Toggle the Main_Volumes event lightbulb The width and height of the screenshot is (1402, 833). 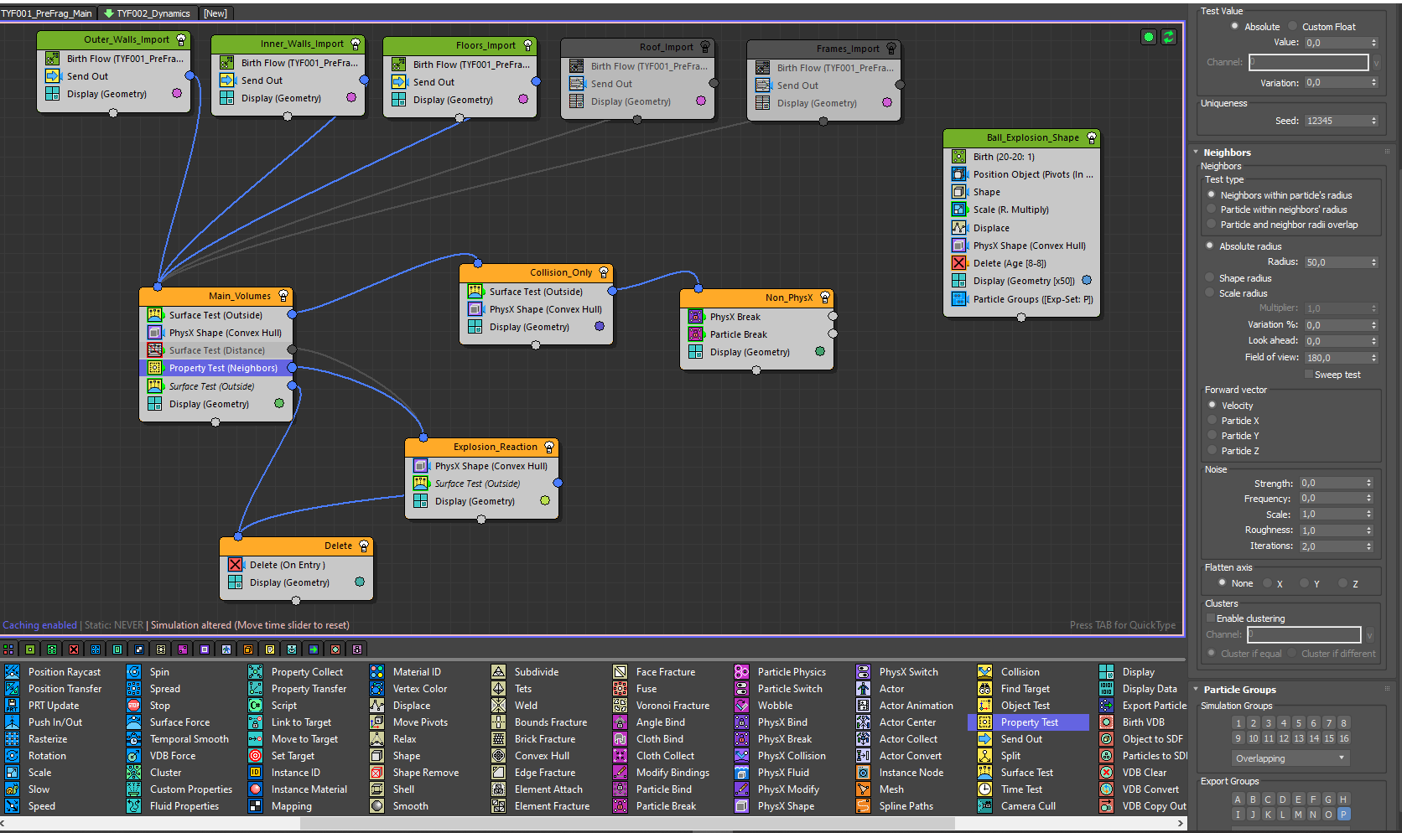pos(283,296)
